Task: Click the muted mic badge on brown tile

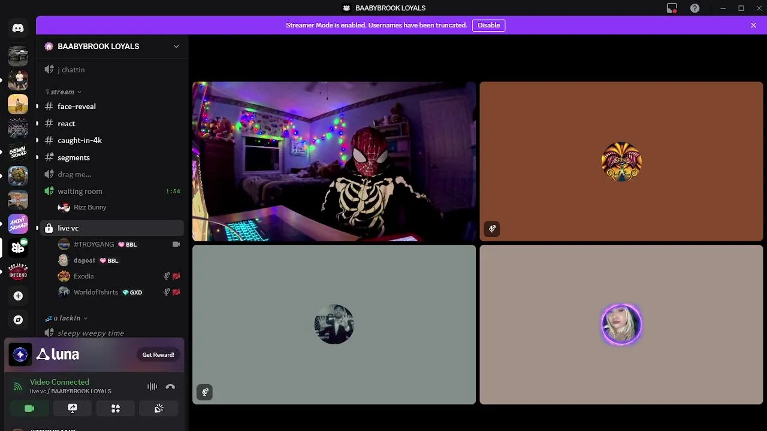Action: pos(492,229)
